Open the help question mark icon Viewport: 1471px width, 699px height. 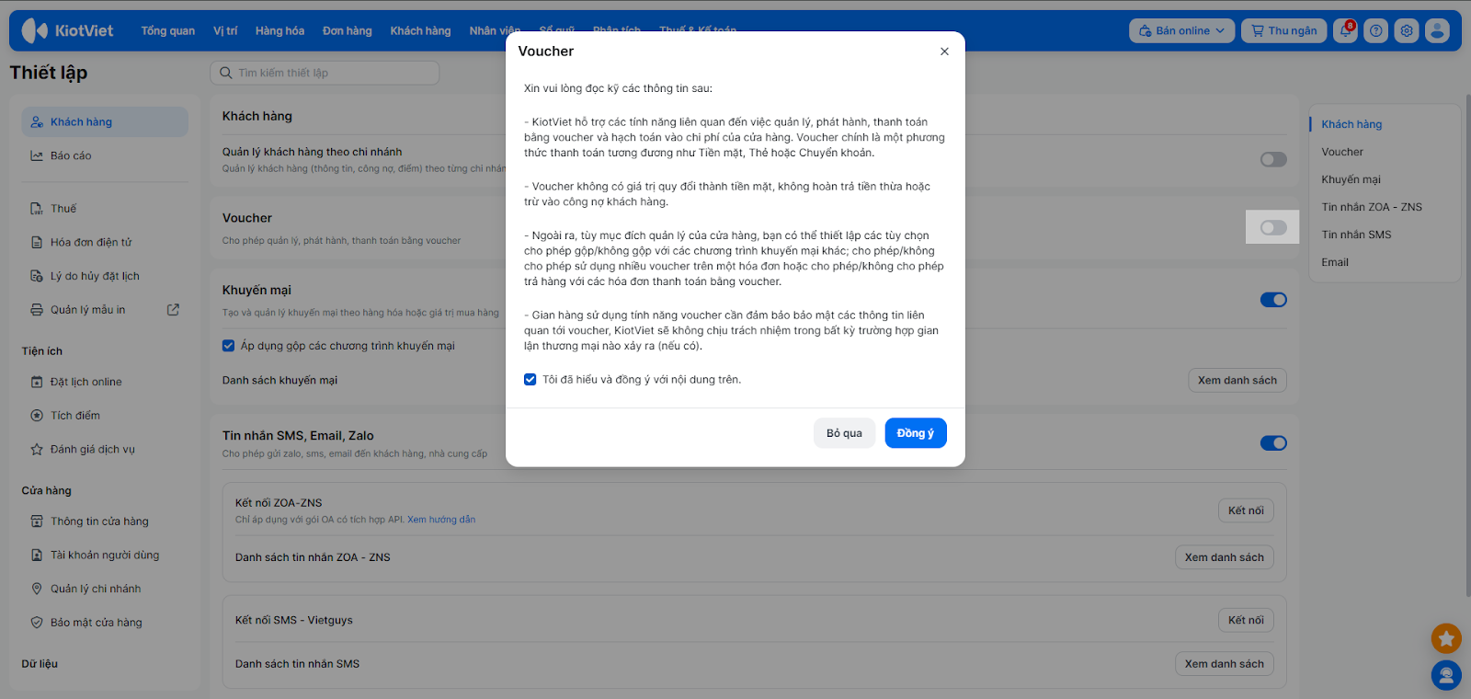click(1375, 30)
